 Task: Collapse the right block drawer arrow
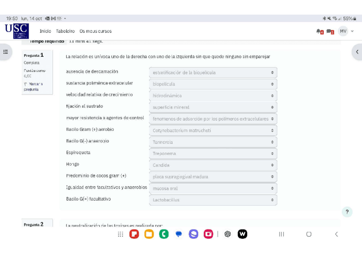tap(357, 52)
